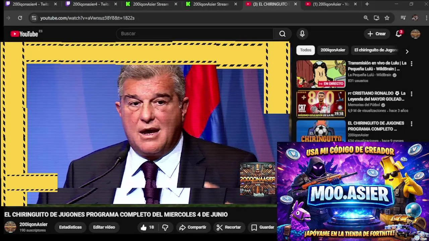The image size is (429, 241).
Task: Click Compartir to share the video
Action: click(x=193, y=227)
